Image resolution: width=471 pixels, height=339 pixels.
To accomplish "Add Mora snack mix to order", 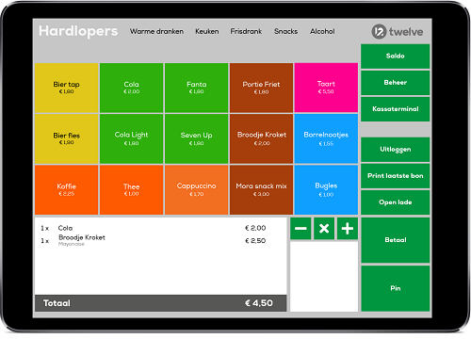I will coord(261,190).
